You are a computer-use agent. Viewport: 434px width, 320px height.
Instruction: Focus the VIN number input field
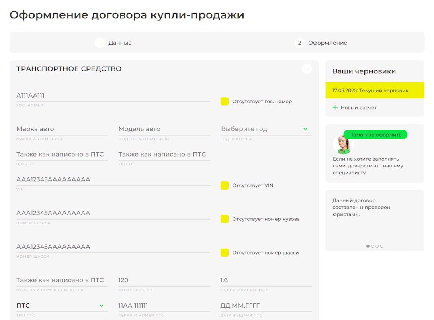pos(113,179)
